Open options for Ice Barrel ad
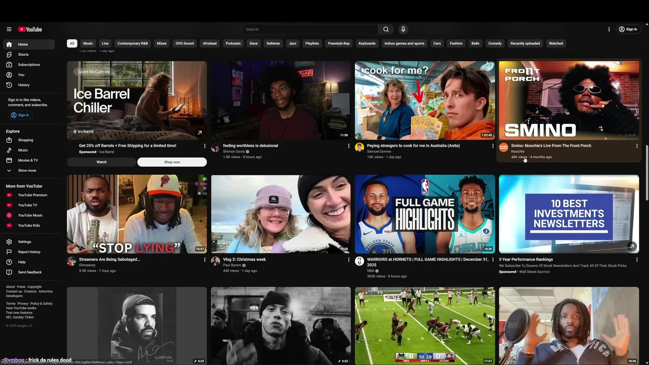 pos(205,146)
